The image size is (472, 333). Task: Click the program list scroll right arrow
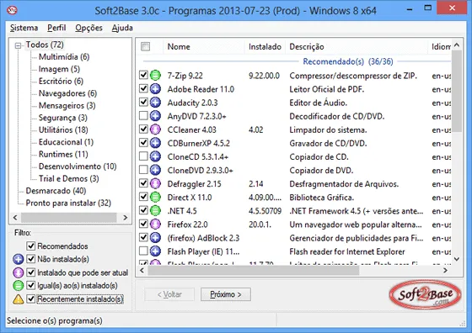coord(445,270)
